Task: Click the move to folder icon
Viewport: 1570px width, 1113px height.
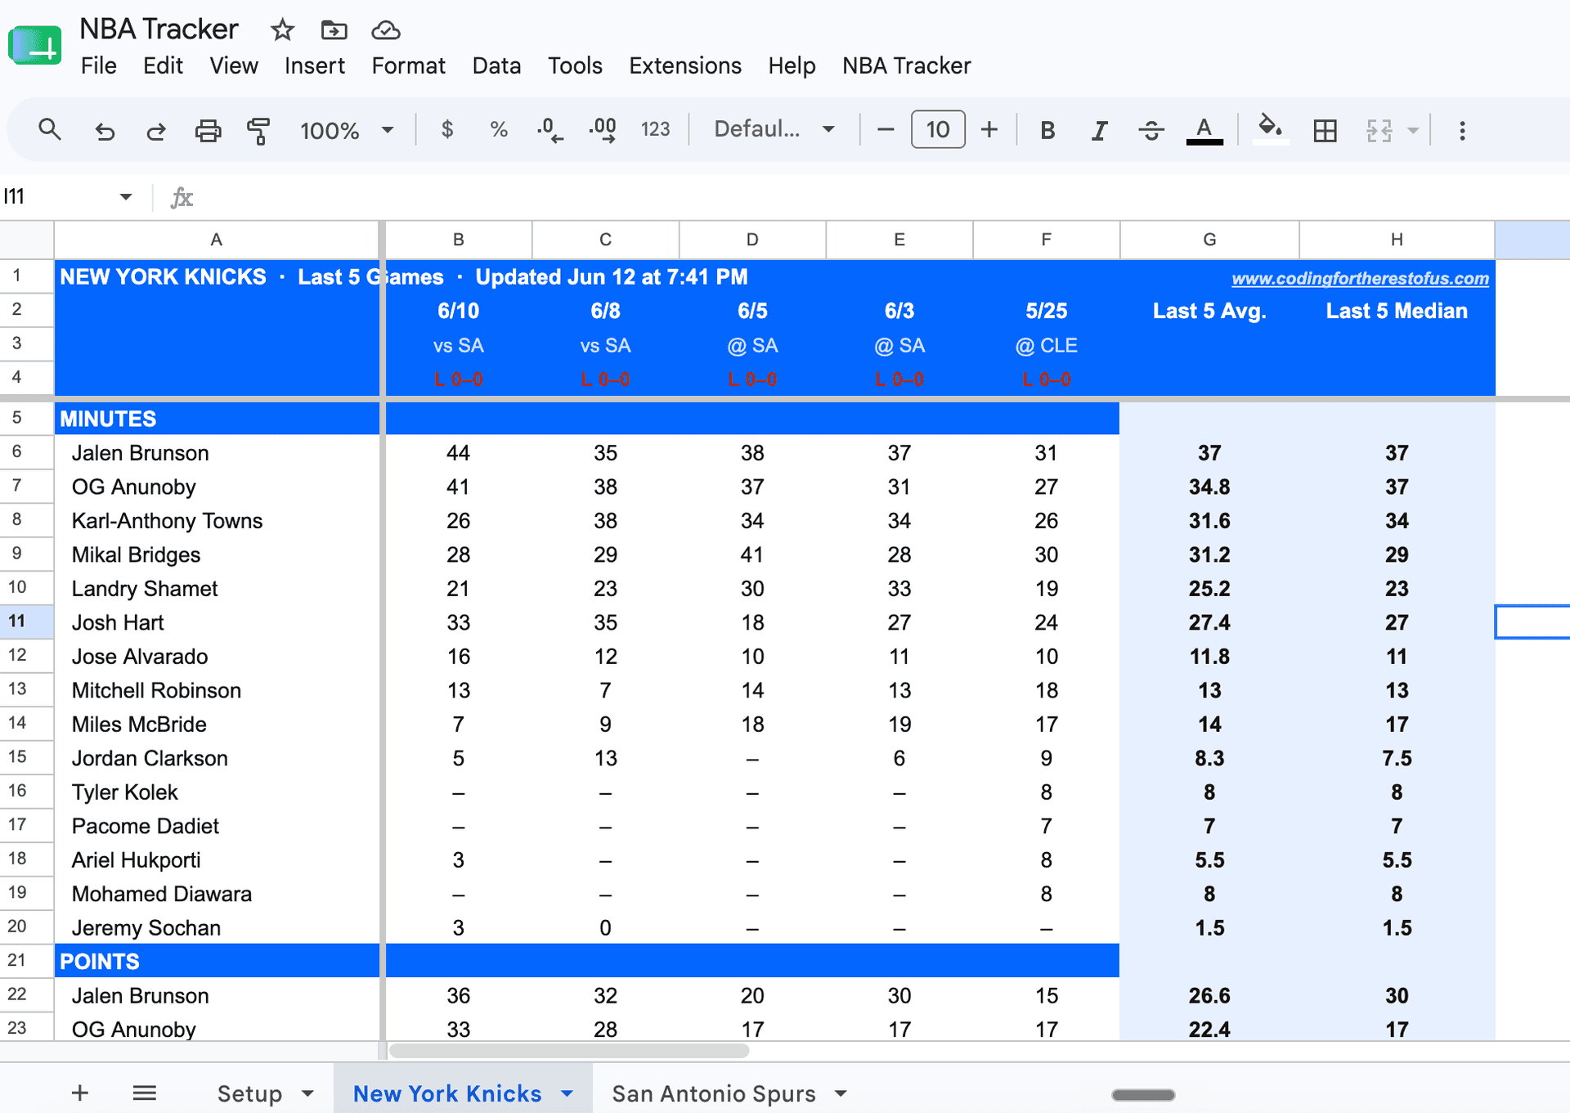Action: [334, 30]
